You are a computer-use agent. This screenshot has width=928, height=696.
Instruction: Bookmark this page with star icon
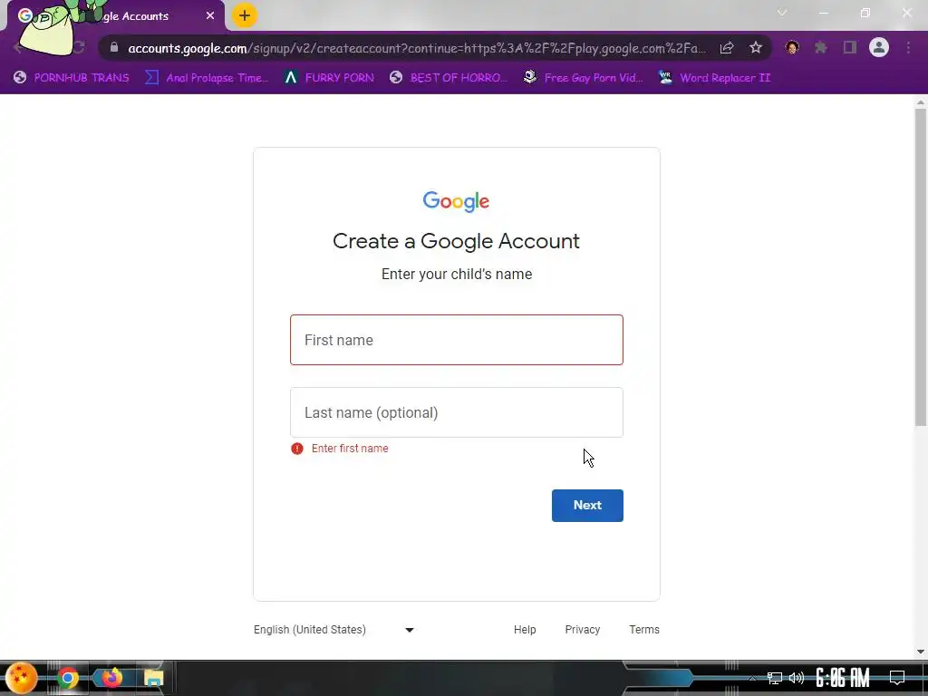point(756,48)
